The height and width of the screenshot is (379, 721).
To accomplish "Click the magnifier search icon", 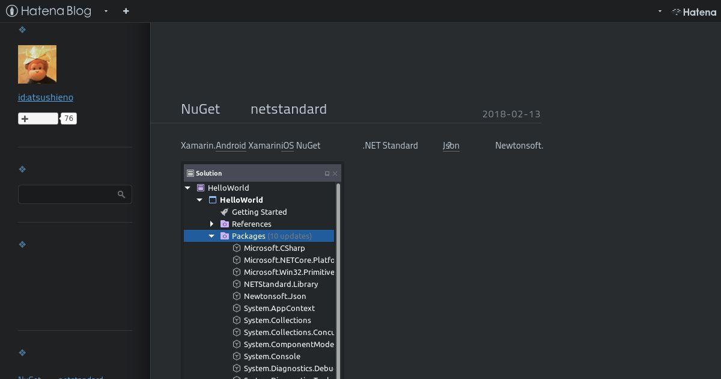I will (121, 194).
